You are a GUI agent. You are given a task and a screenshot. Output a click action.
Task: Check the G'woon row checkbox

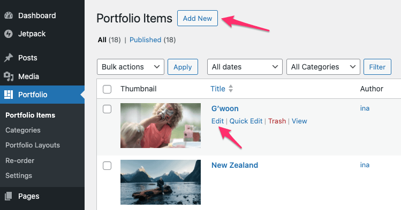[x=107, y=109]
